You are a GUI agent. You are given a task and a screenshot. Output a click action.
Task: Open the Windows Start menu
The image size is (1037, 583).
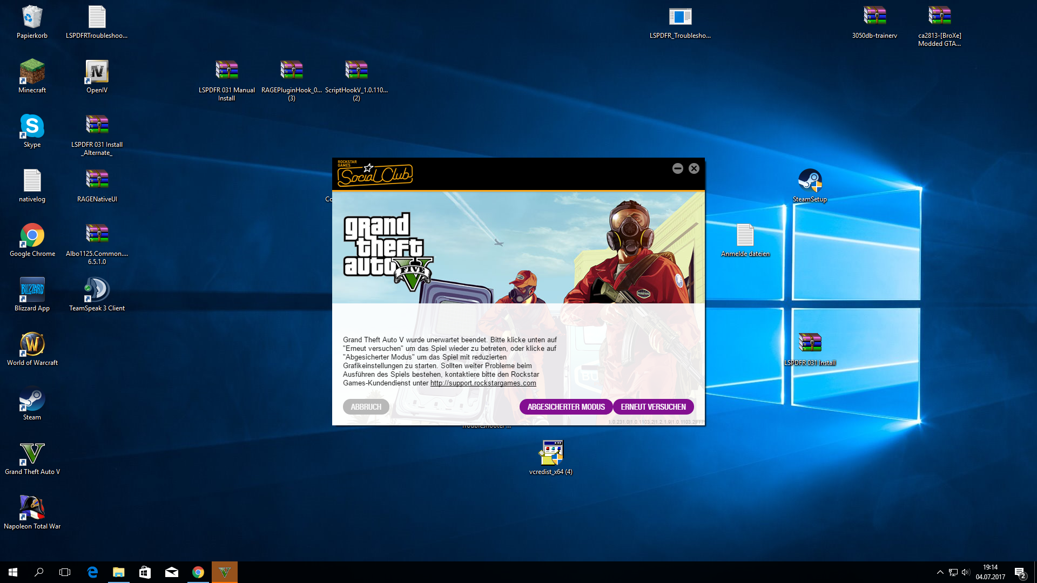tap(13, 572)
